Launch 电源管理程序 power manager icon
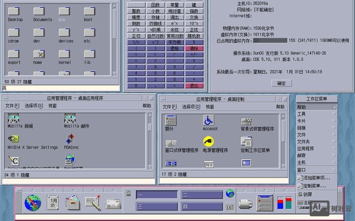 (x=209, y=141)
